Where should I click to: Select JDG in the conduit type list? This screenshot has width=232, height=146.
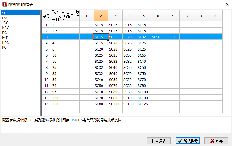6,23
